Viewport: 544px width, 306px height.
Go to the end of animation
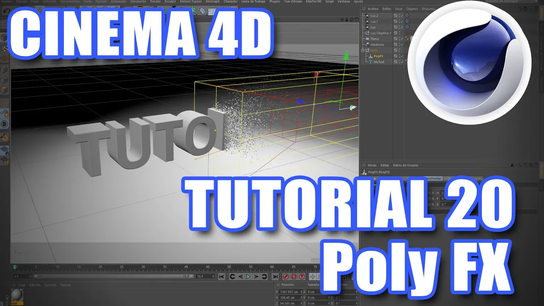pyautogui.click(x=275, y=277)
